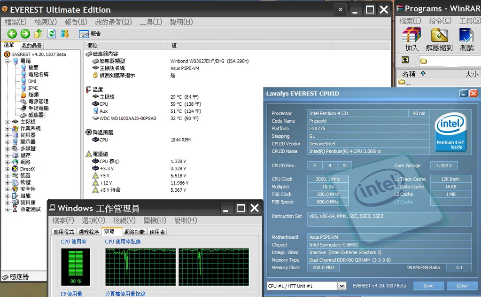Select the 電源管理 tree item
481x297 pixels.
(x=38, y=101)
